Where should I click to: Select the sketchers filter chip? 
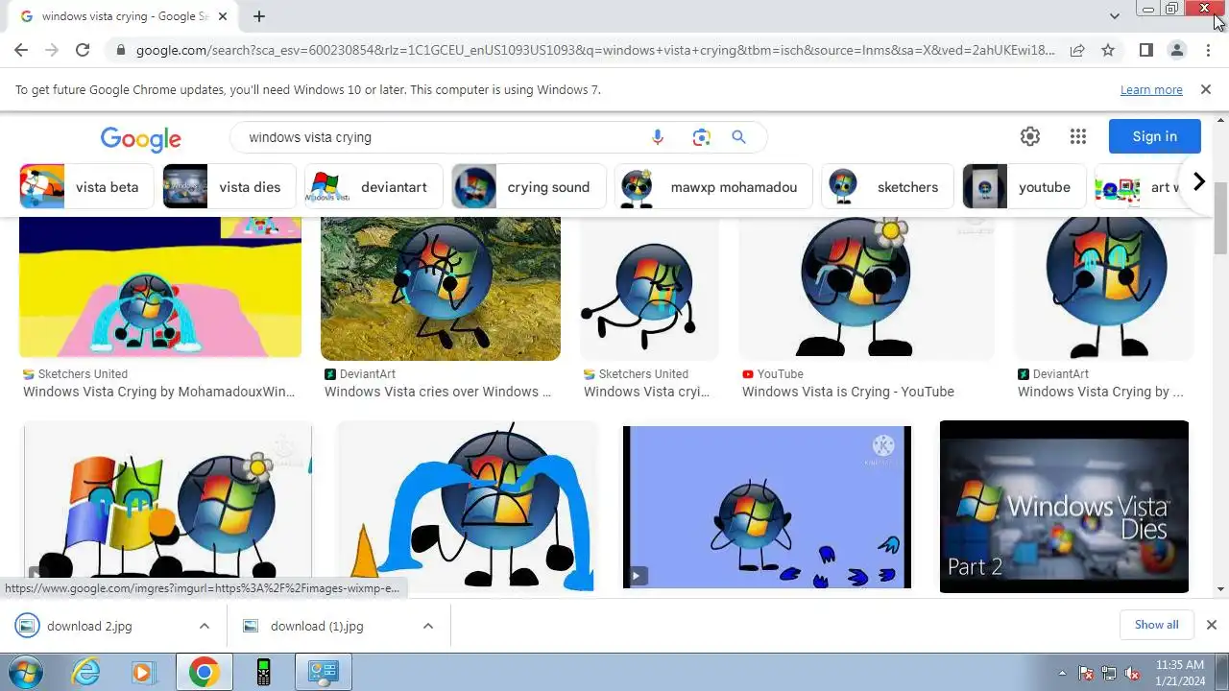[x=887, y=186]
